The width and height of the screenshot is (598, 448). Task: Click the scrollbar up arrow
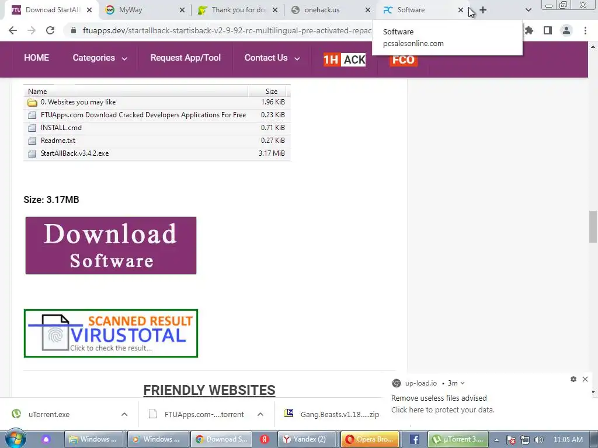click(x=593, y=47)
